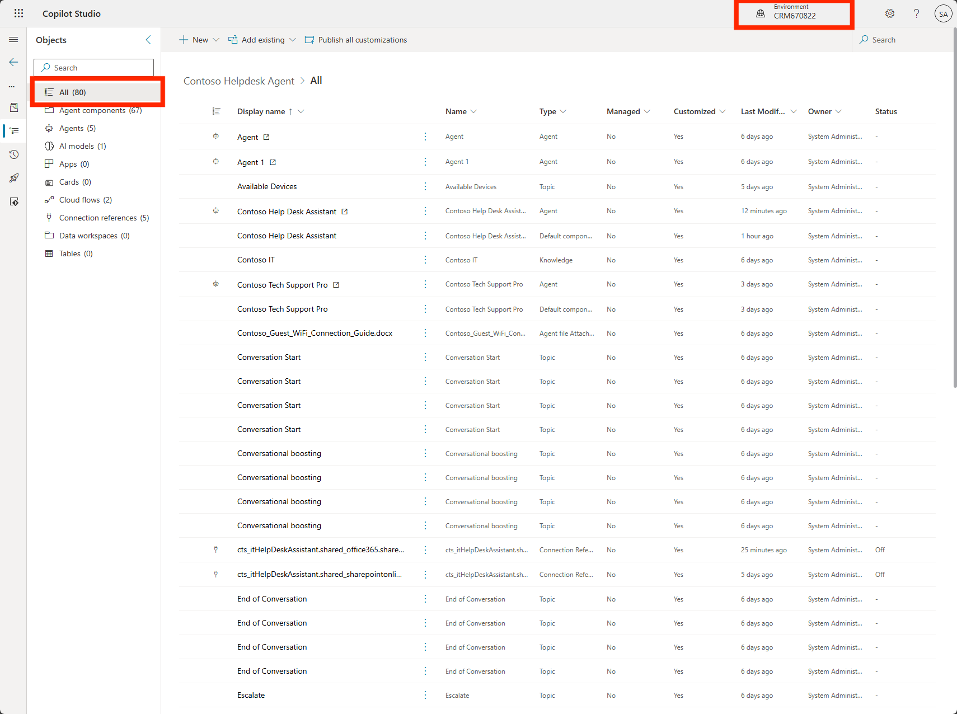Click Contoso Helpdesk Agent breadcrumb link

click(x=238, y=81)
